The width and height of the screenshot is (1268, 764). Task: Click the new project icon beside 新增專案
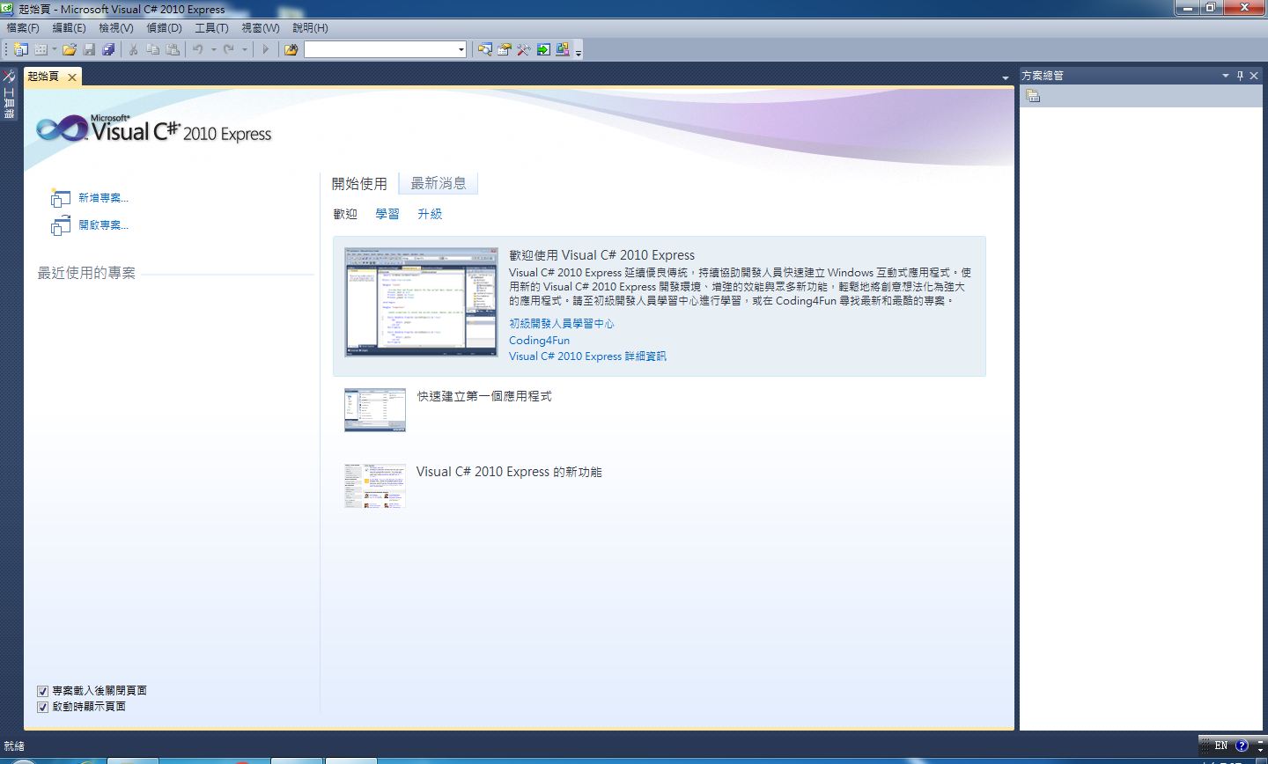(x=60, y=198)
